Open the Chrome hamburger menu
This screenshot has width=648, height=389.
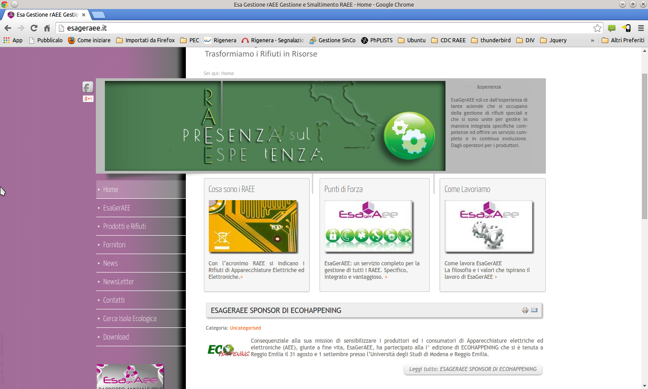[x=641, y=28]
